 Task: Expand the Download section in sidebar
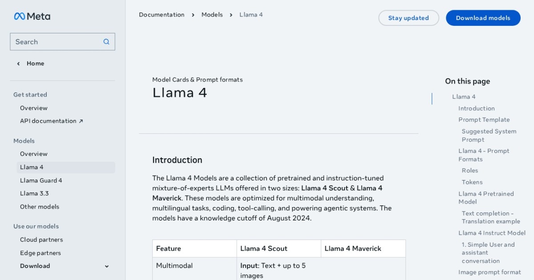click(106, 266)
